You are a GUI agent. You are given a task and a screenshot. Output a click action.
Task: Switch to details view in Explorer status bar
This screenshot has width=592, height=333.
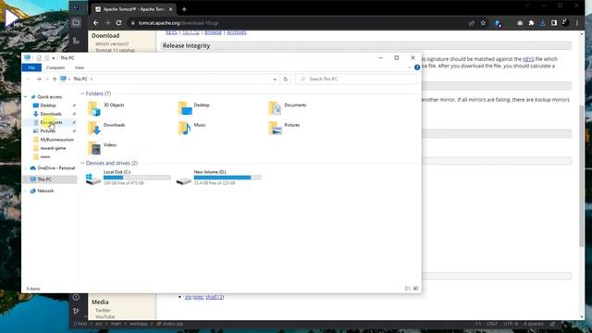coord(408,289)
